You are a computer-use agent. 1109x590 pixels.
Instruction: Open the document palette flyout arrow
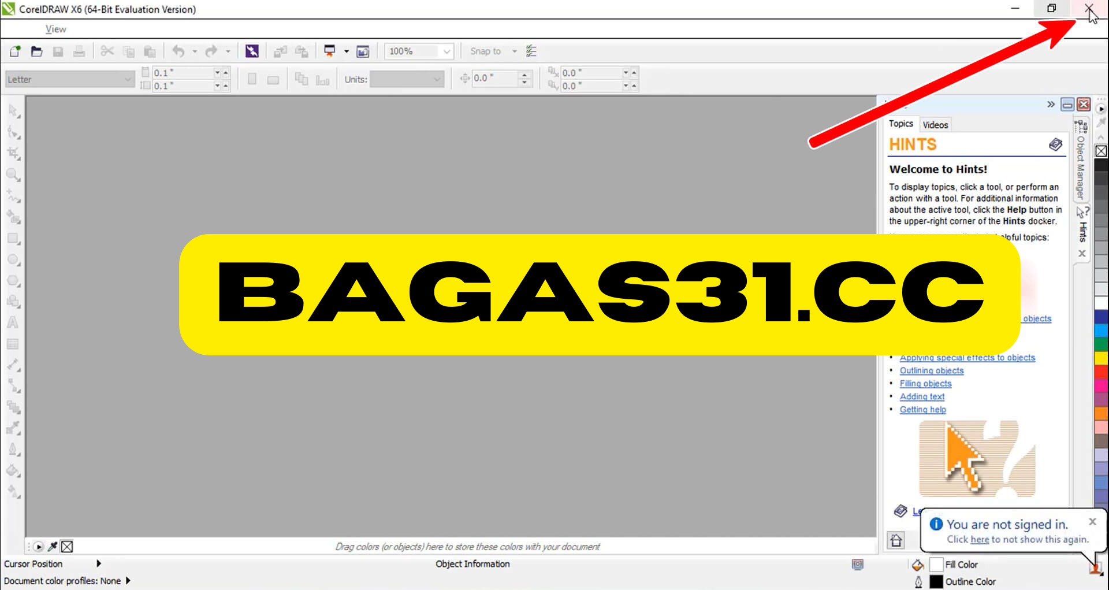pyautogui.click(x=38, y=546)
